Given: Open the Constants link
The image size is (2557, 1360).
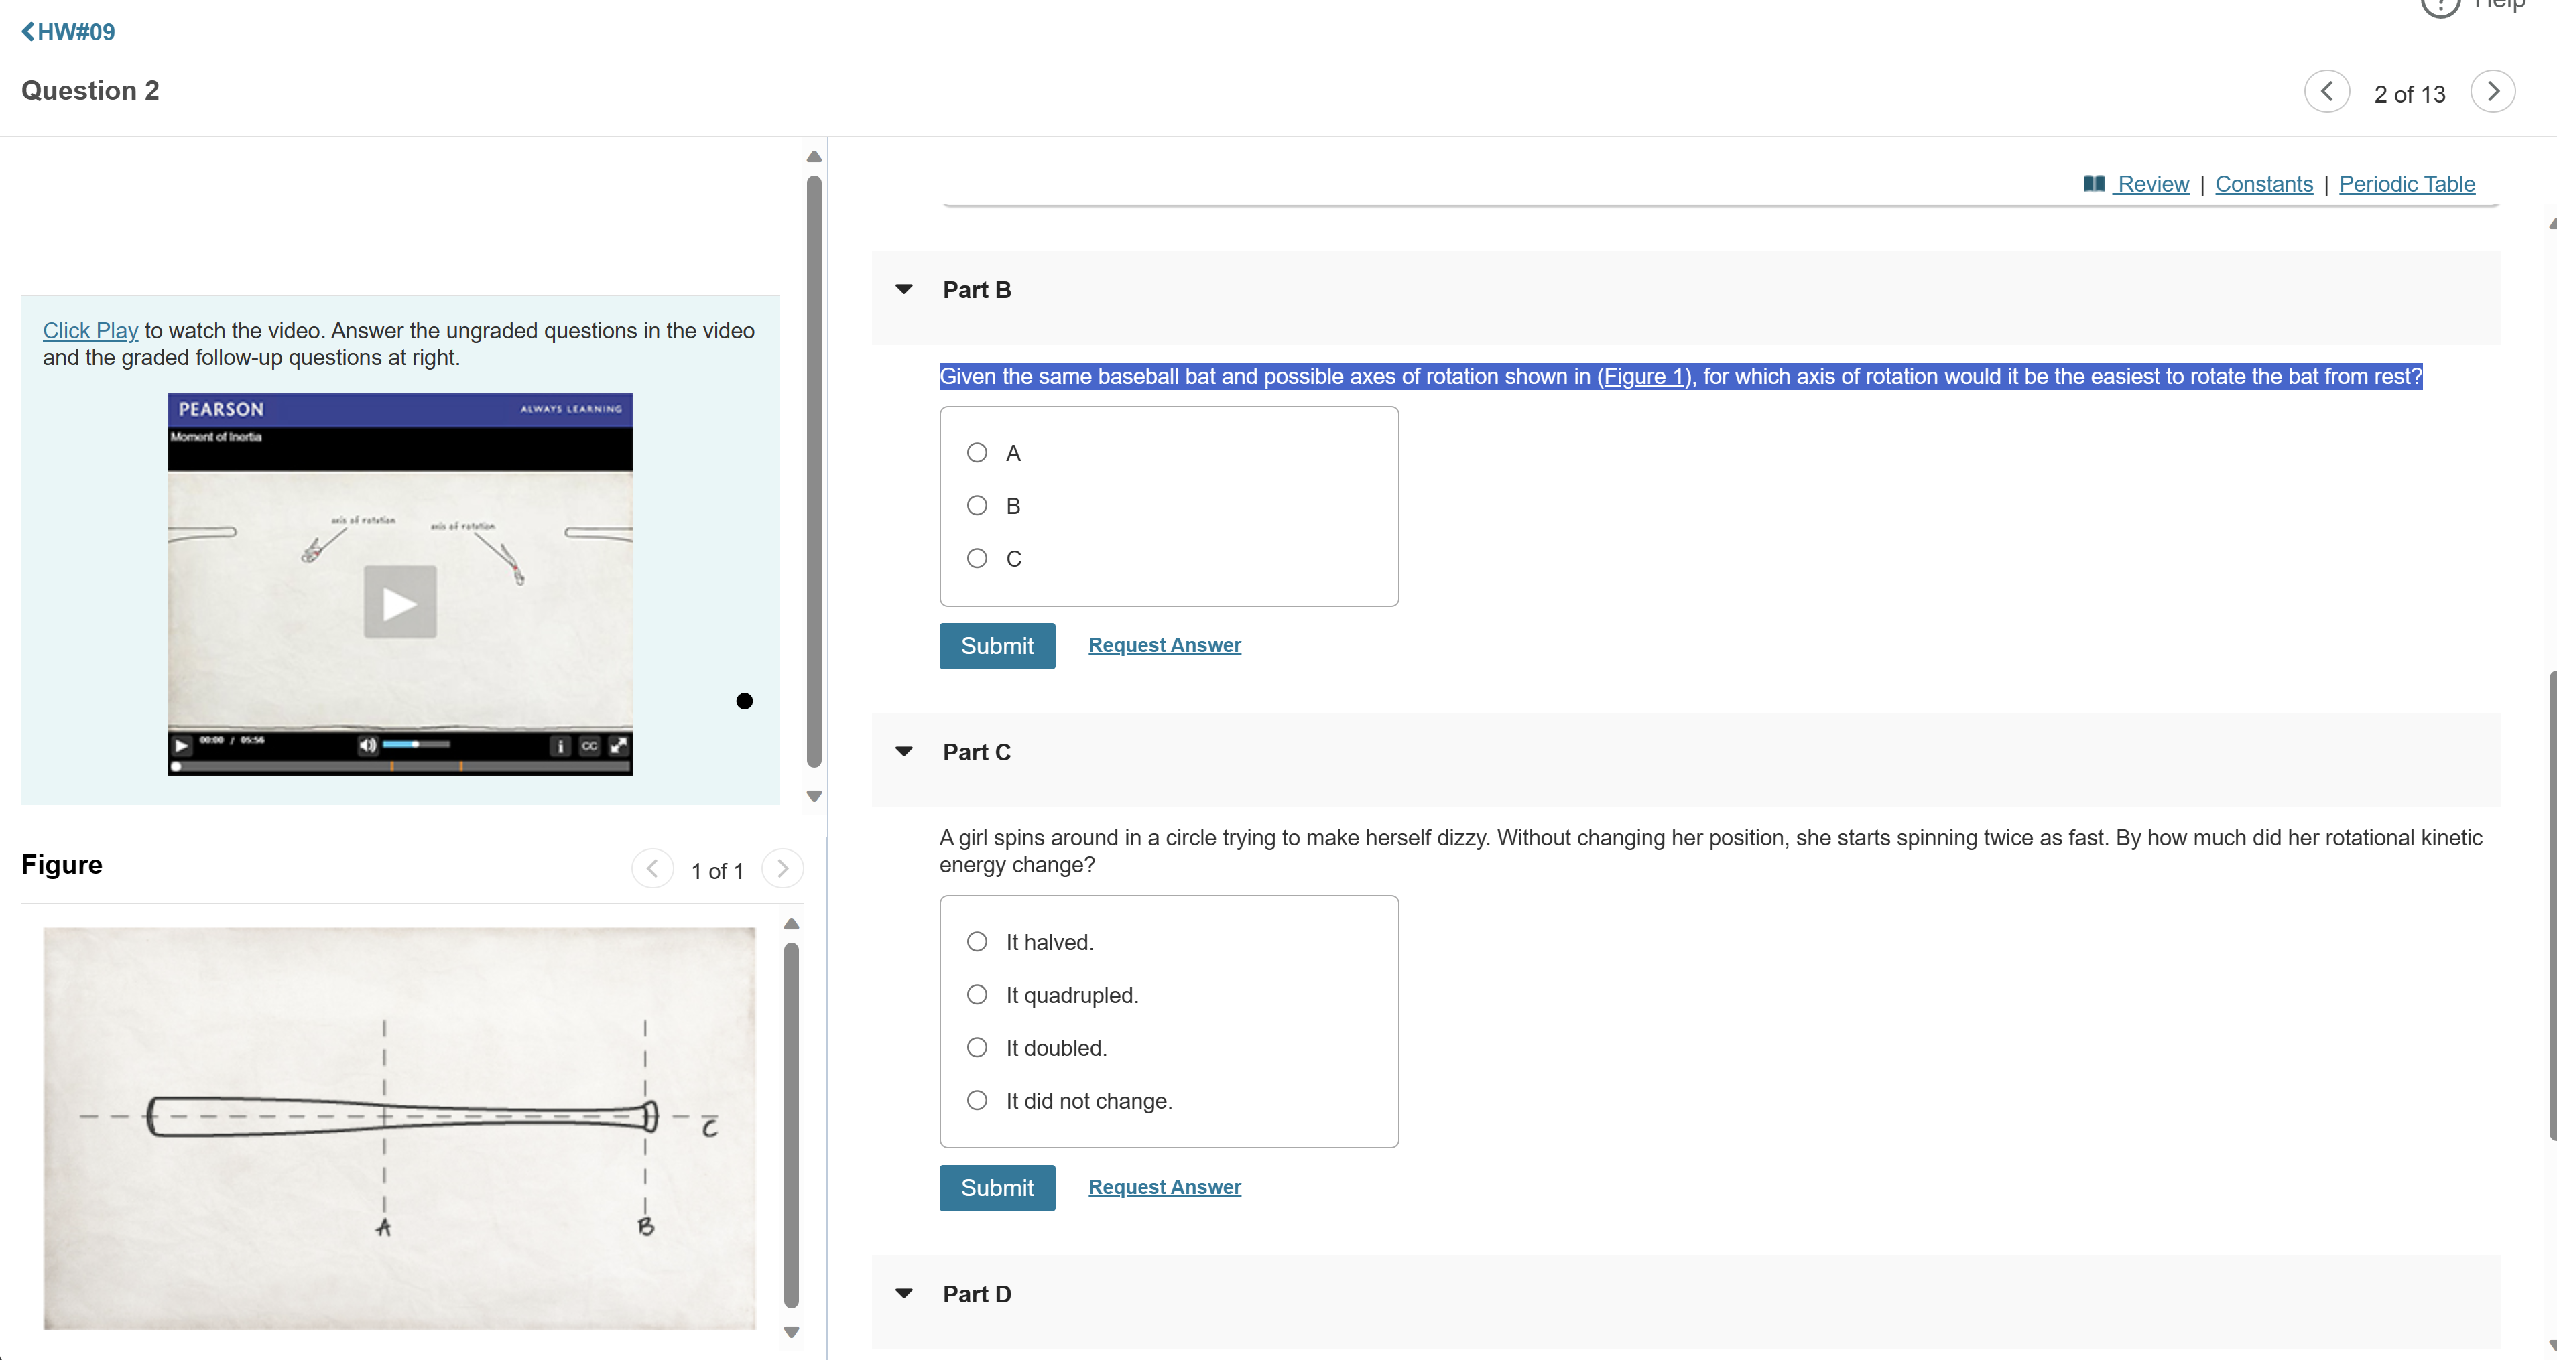Looking at the screenshot, I should [x=2263, y=184].
